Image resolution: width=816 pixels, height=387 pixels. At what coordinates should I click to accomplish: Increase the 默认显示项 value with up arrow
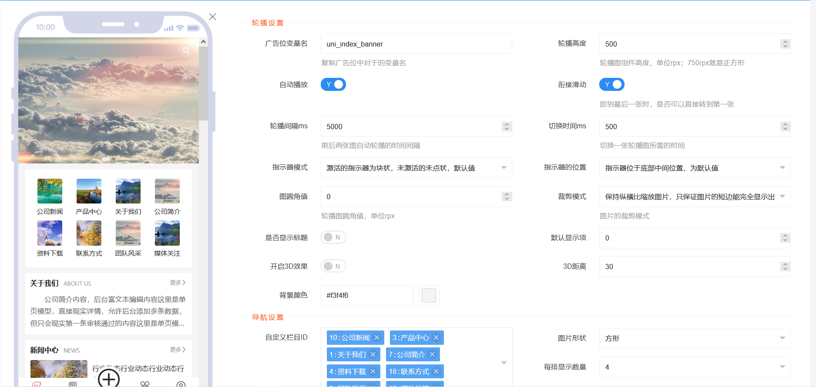785,236
